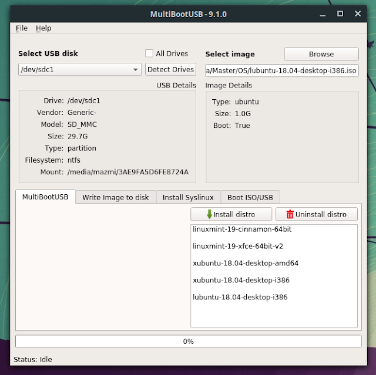Open the Install Syslinux tab
The width and height of the screenshot is (376, 375).
(x=188, y=197)
